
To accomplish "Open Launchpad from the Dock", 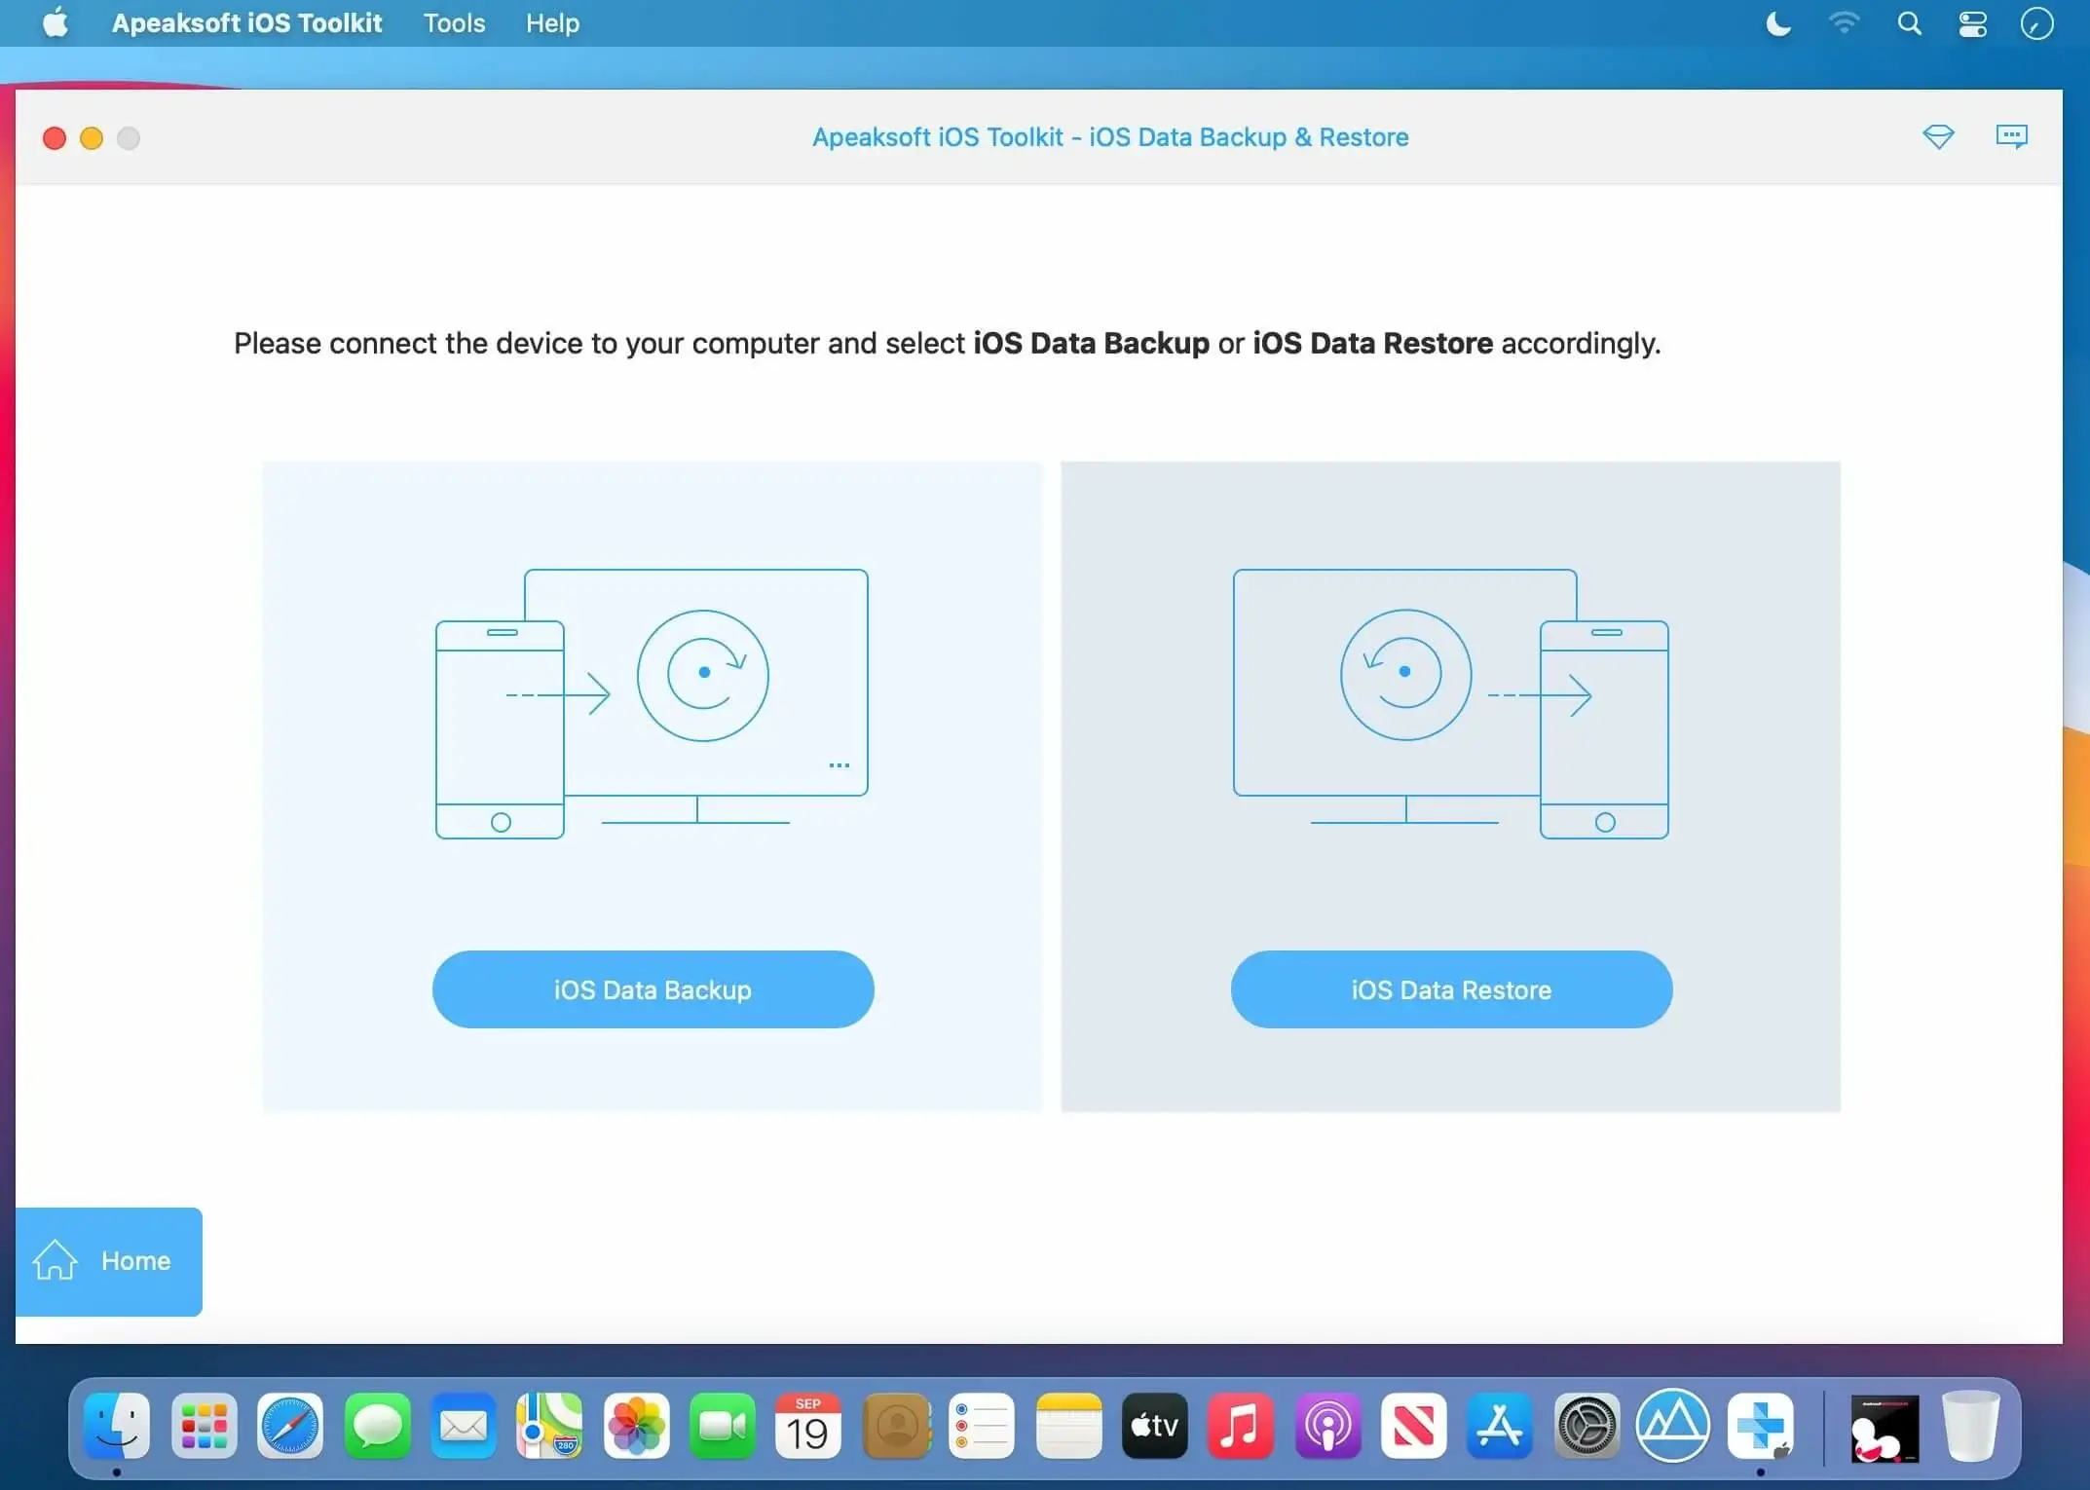I will [204, 1427].
